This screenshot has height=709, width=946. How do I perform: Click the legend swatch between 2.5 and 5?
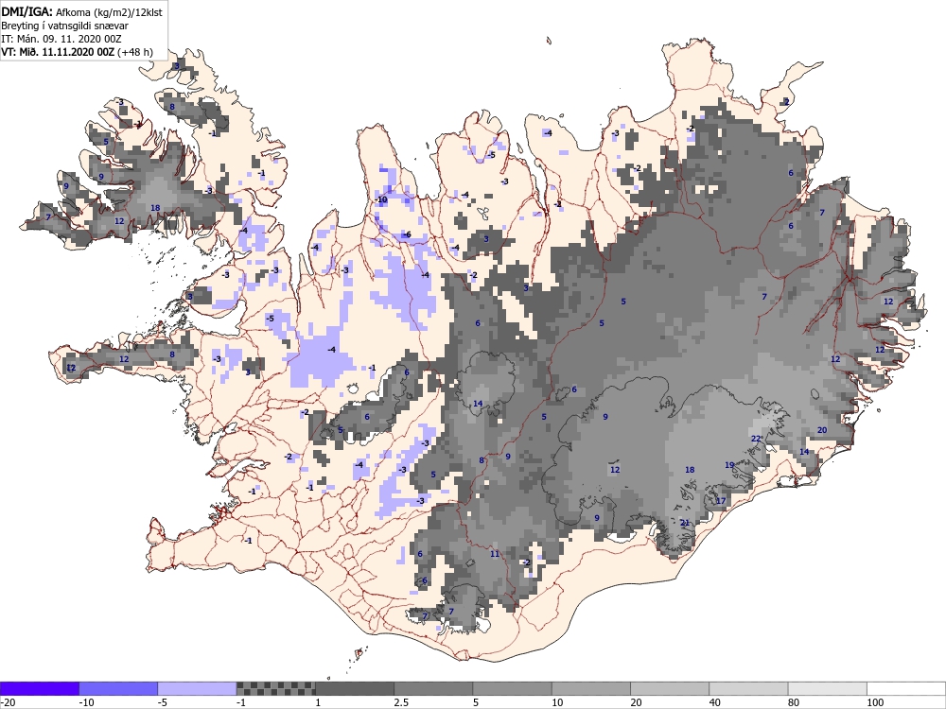(433, 688)
